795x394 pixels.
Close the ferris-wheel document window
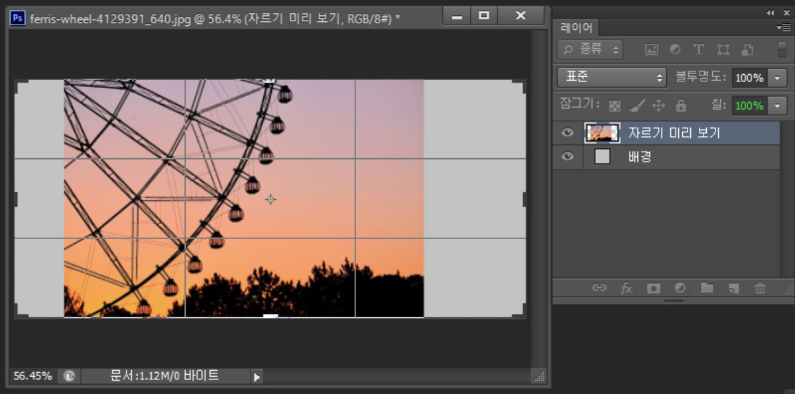520,16
